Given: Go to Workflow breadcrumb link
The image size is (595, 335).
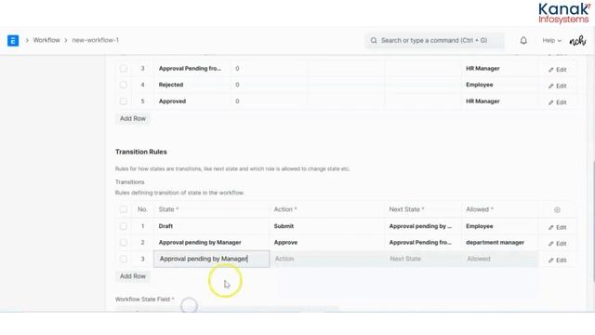Looking at the screenshot, I should tap(46, 40).
